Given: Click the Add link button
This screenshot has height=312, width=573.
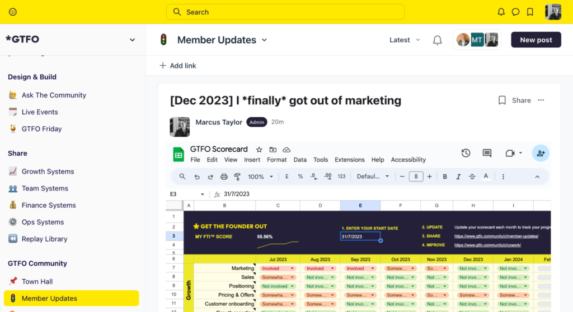Looking at the screenshot, I should [178, 66].
